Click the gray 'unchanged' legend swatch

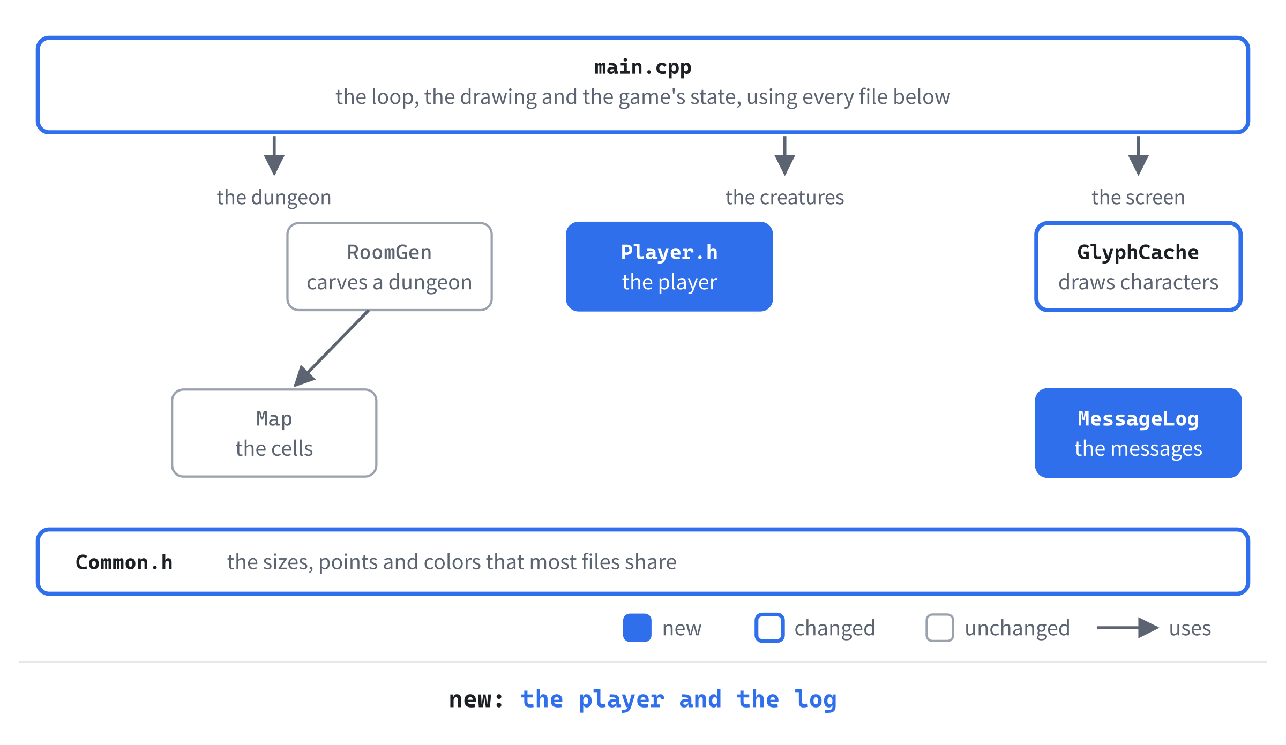click(x=940, y=628)
